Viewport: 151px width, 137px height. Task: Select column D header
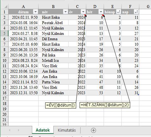pyautogui.click(x=95, y=7)
